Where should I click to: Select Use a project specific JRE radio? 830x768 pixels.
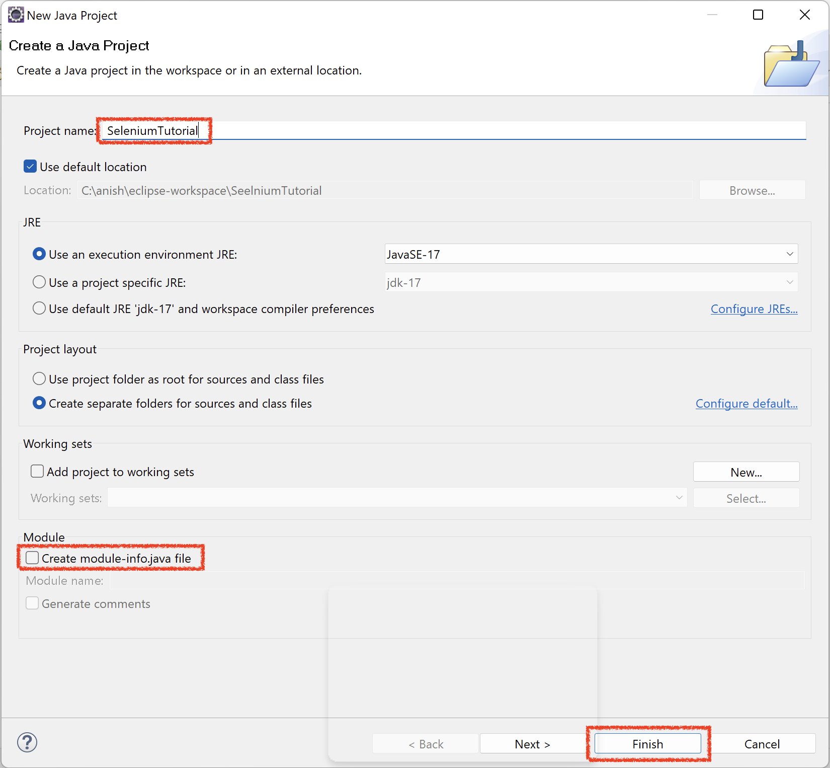(39, 282)
